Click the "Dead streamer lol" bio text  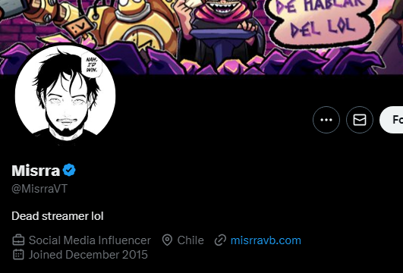(x=58, y=216)
